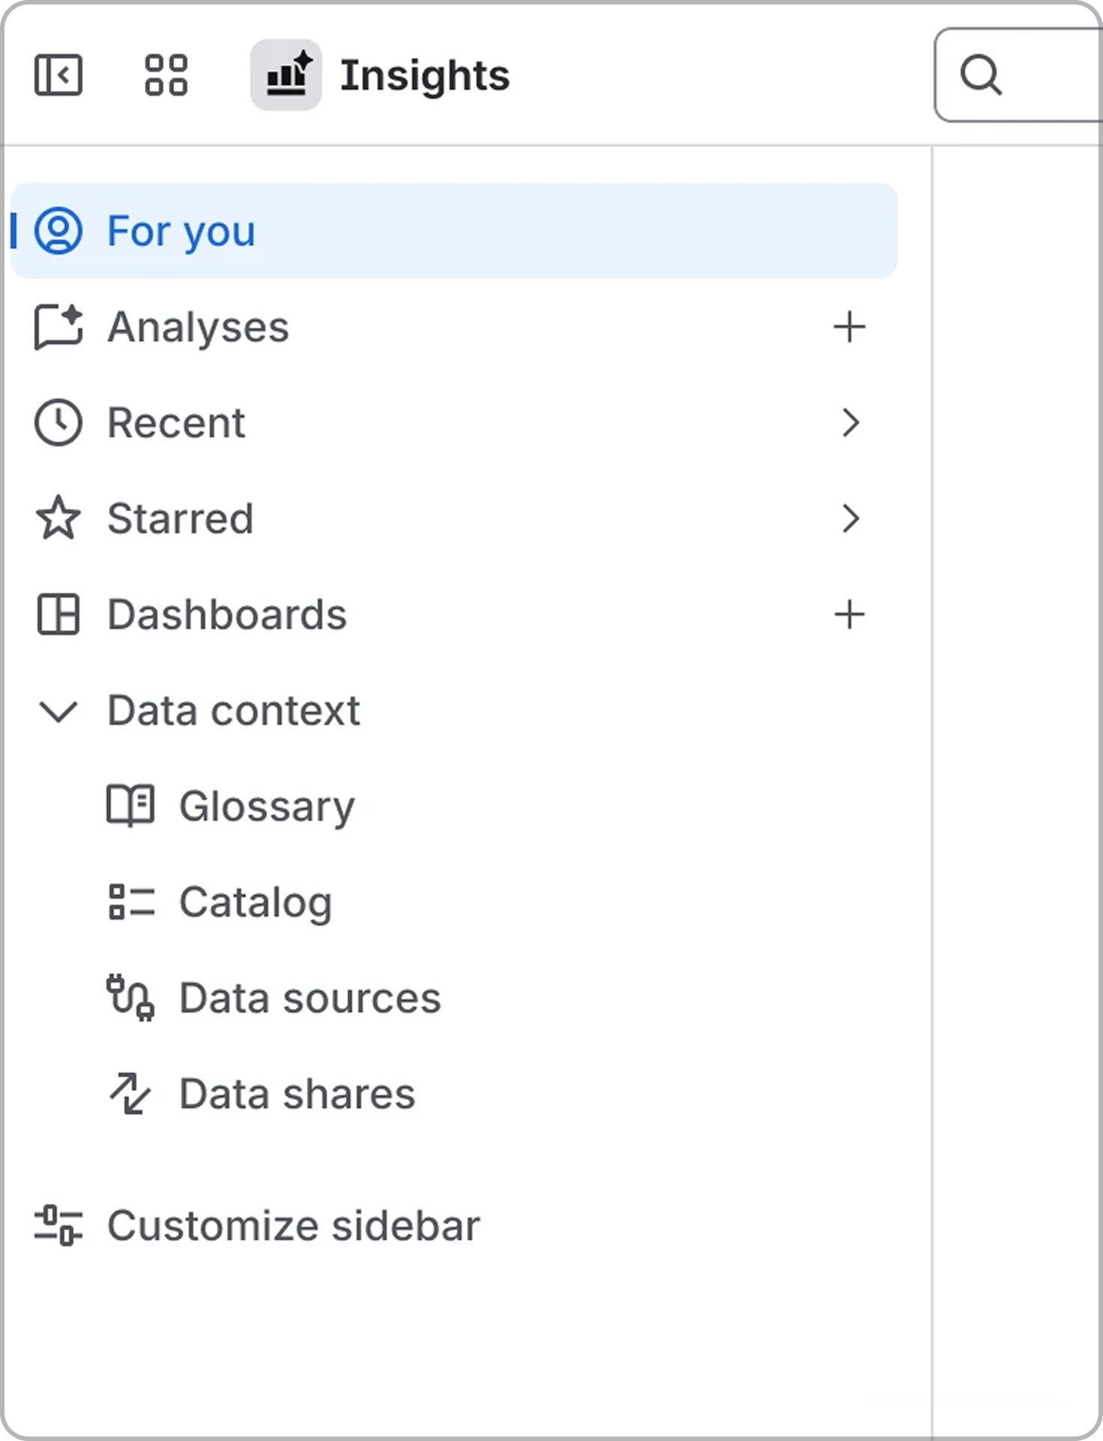Viewport: 1103px width, 1441px height.
Task: Open the Data sources page
Action: (310, 998)
